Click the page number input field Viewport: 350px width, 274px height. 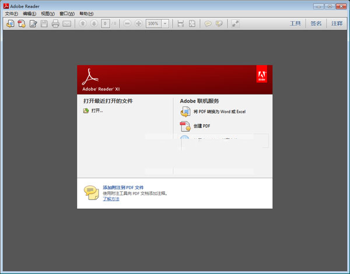[x=106, y=23]
